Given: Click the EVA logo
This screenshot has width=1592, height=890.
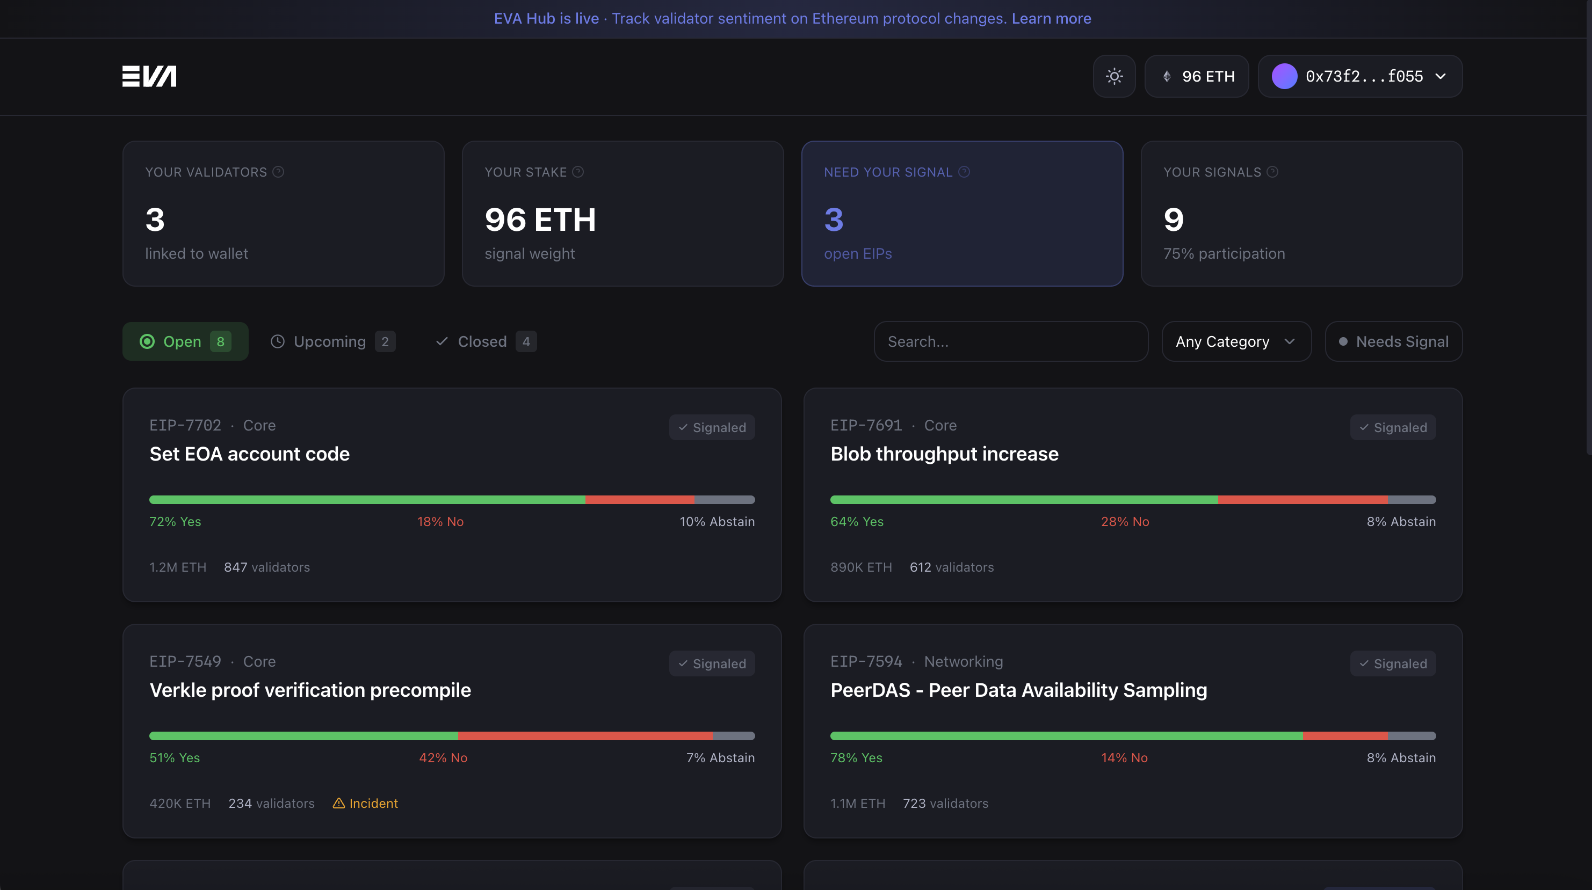Looking at the screenshot, I should 149,76.
